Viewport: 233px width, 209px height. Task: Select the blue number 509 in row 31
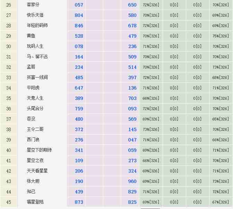[x=132, y=57]
